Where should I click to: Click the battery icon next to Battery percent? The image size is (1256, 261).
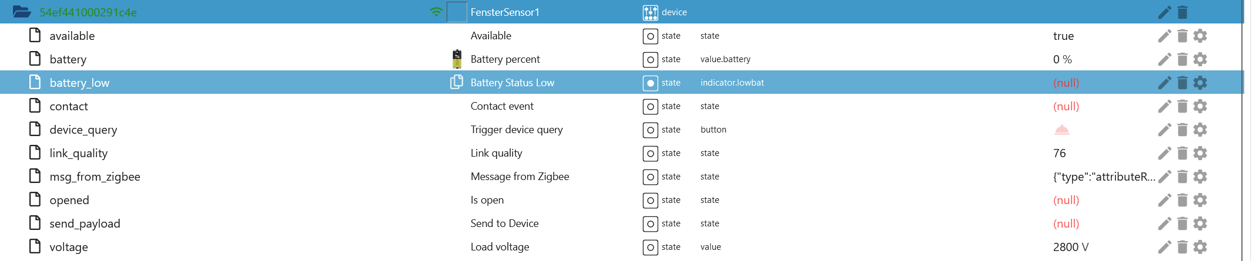coord(457,59)
